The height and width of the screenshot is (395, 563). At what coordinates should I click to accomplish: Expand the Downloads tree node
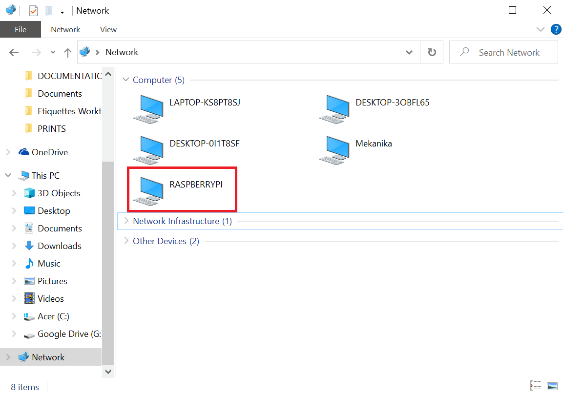(x=14, y=246)
